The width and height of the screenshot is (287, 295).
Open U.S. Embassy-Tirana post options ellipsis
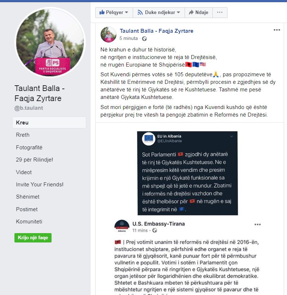[257, 224]
